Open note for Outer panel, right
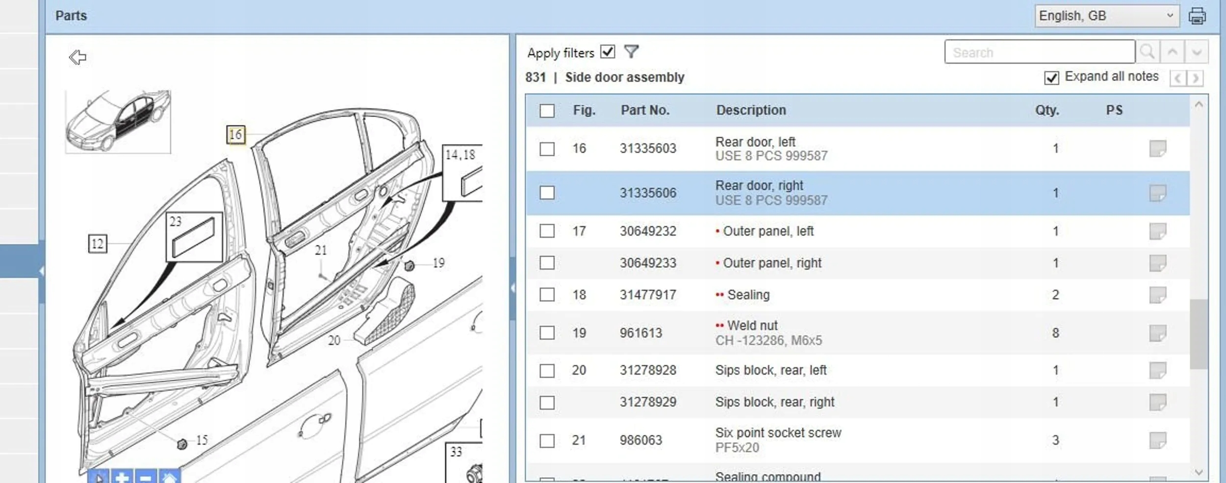 (x=1158, y=263)
